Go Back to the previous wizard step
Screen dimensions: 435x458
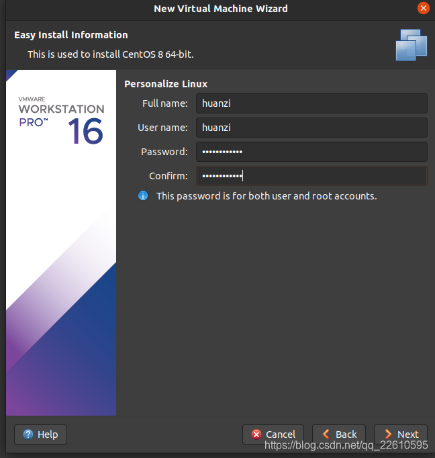[x=339, y=434]
